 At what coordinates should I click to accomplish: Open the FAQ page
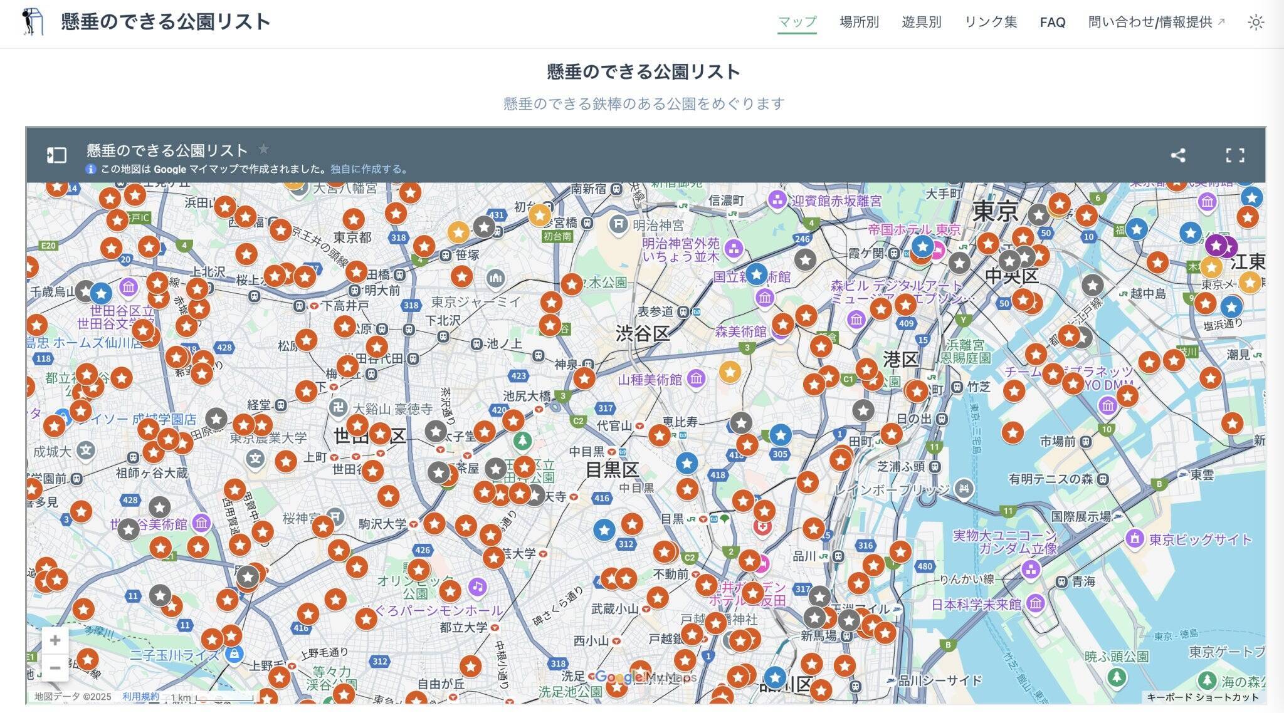point(1052,23)
